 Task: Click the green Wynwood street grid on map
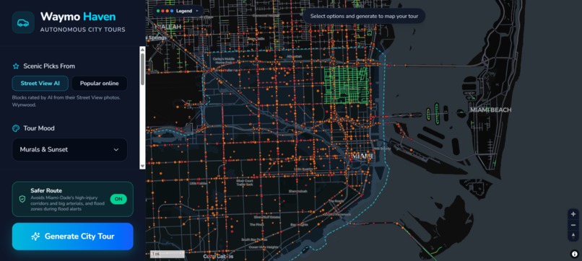(347, 85)
